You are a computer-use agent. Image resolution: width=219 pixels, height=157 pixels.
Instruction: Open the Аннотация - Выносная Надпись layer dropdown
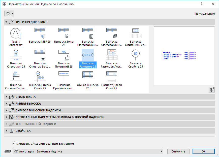(x=88, y=151)
